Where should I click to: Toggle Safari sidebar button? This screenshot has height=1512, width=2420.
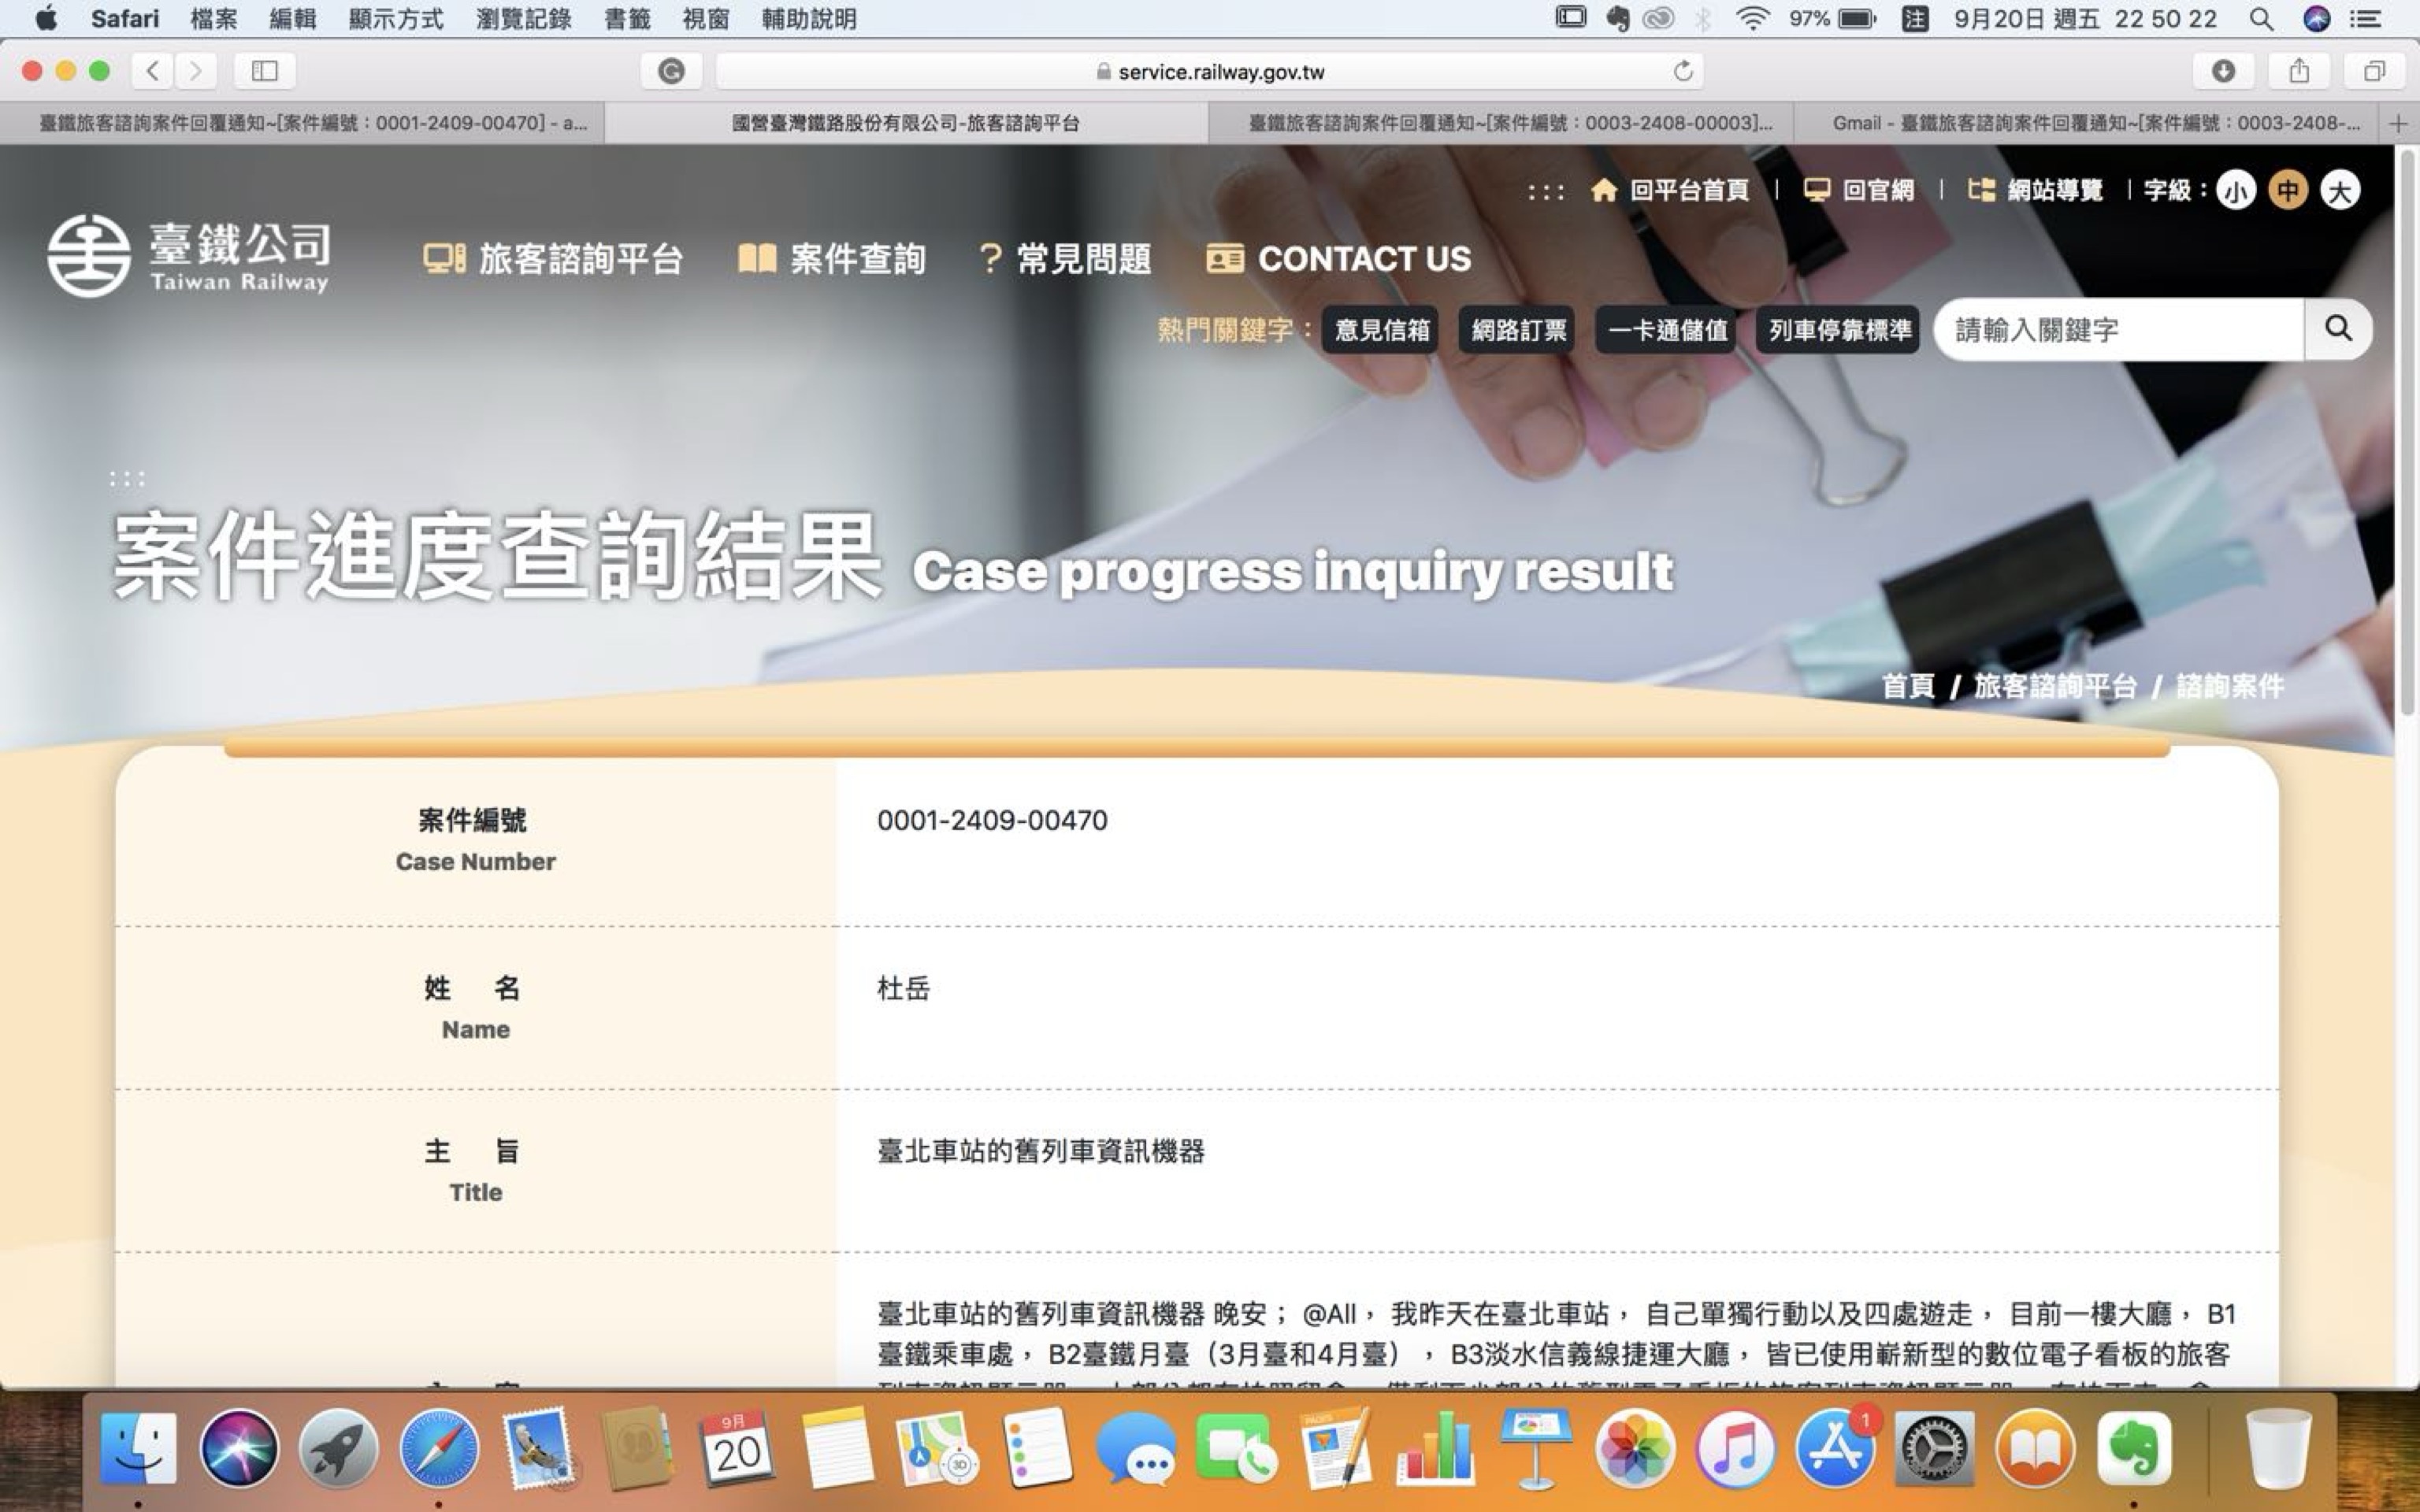[x=264, y=71]
